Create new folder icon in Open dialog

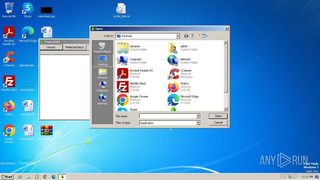(198, 36)
